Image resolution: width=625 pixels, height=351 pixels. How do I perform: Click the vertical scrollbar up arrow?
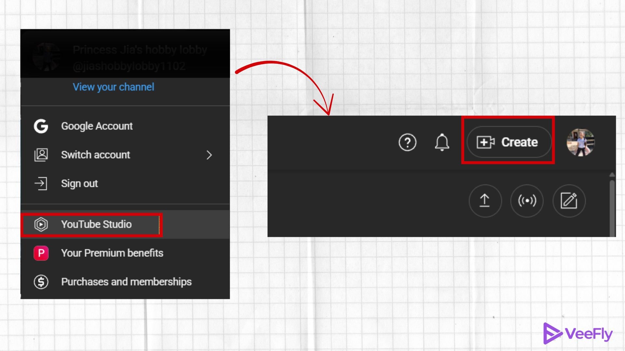612,175
